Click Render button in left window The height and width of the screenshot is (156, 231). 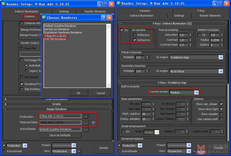(104, 148)
